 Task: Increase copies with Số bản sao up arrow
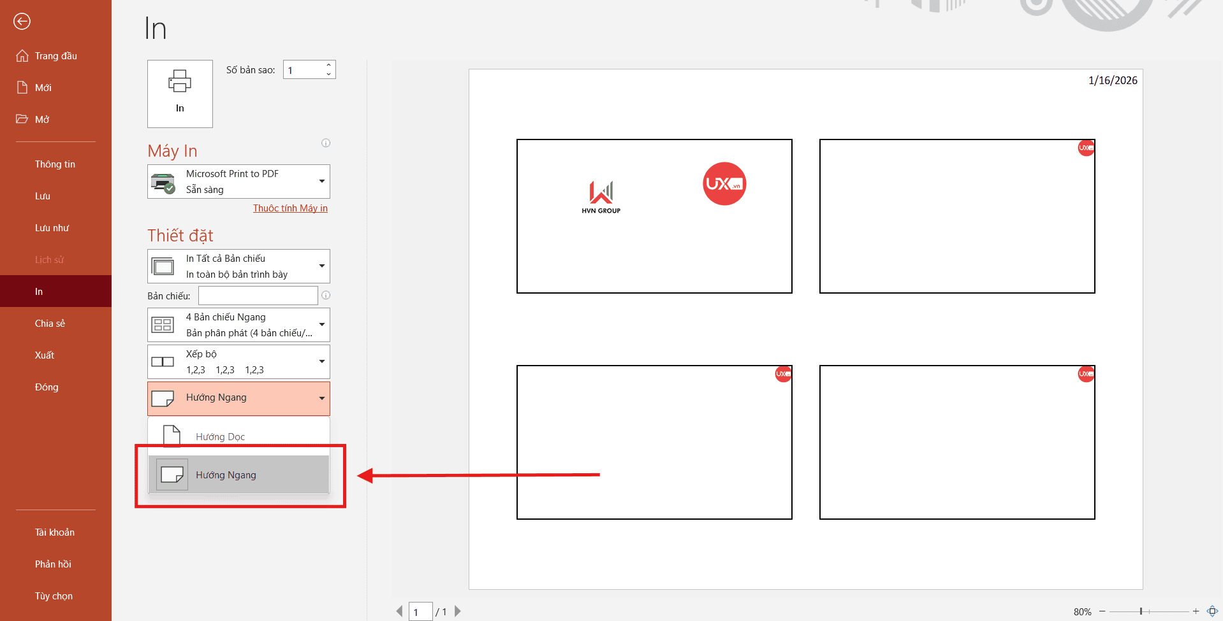329,65
